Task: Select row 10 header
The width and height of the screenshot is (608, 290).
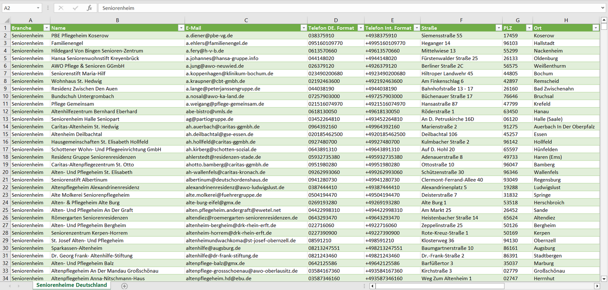Action: 5,96
